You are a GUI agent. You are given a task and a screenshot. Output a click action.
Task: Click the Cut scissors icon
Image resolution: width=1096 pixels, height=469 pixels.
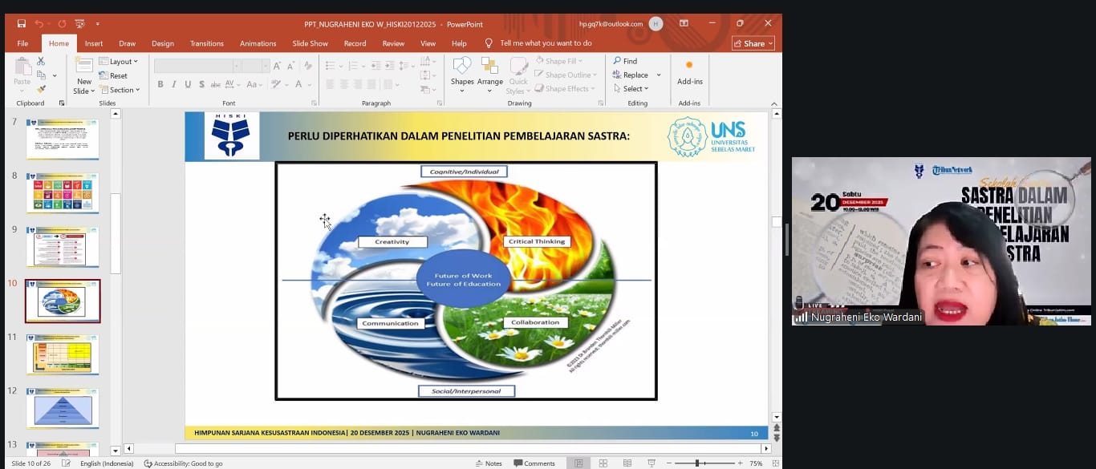point(41,61)
